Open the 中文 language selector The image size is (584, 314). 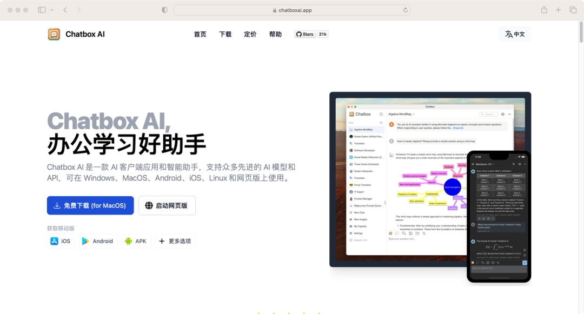[515, 34]
